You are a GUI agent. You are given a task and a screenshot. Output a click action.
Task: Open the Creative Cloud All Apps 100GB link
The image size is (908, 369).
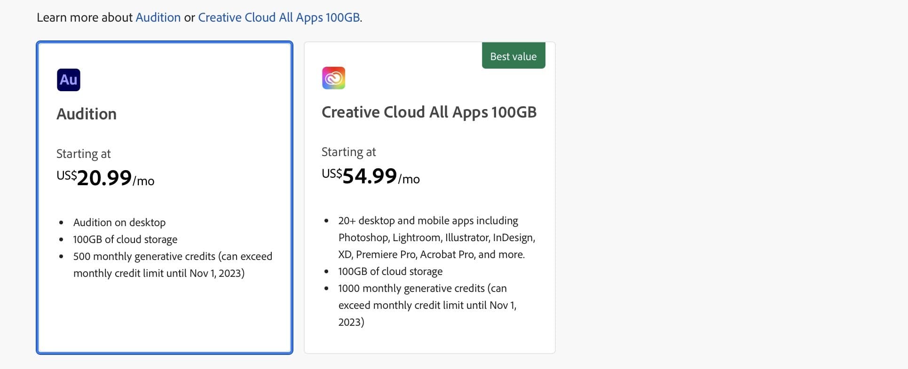click(279, 17)
